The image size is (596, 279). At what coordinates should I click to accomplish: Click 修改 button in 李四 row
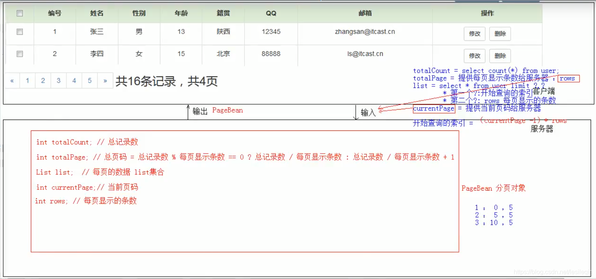click(x=475, y=56)
